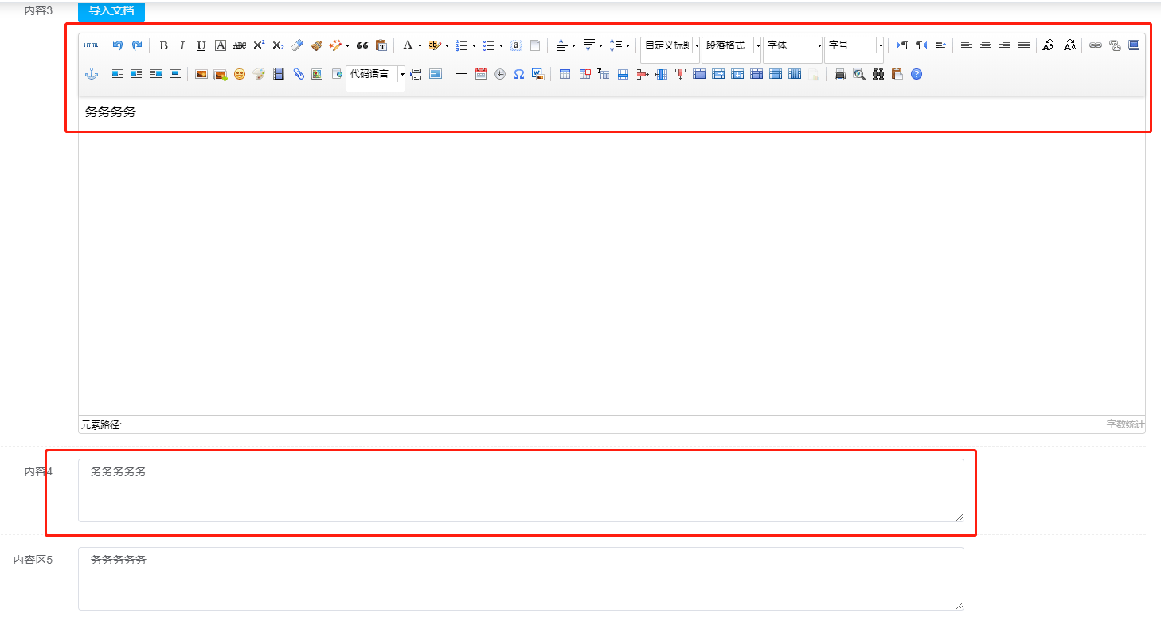The height and width of the screenshot is (621, 1161).
Task: Clear the document with the blank page icon
Action: point(535,45)
